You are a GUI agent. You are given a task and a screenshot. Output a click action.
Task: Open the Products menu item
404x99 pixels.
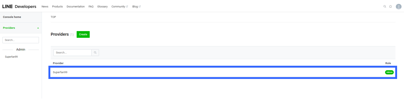pyautogui.click(x=57, y=7)
